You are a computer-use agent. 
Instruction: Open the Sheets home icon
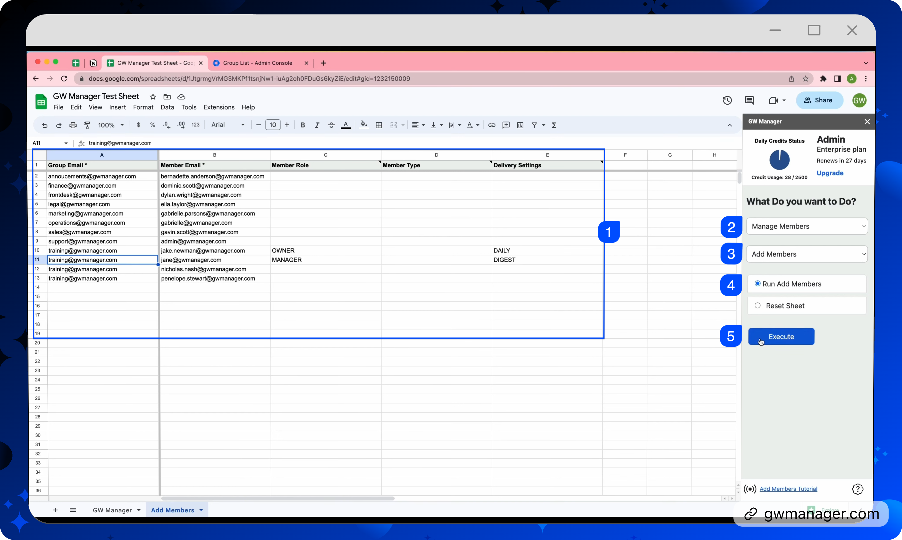(x=41, y=102)
